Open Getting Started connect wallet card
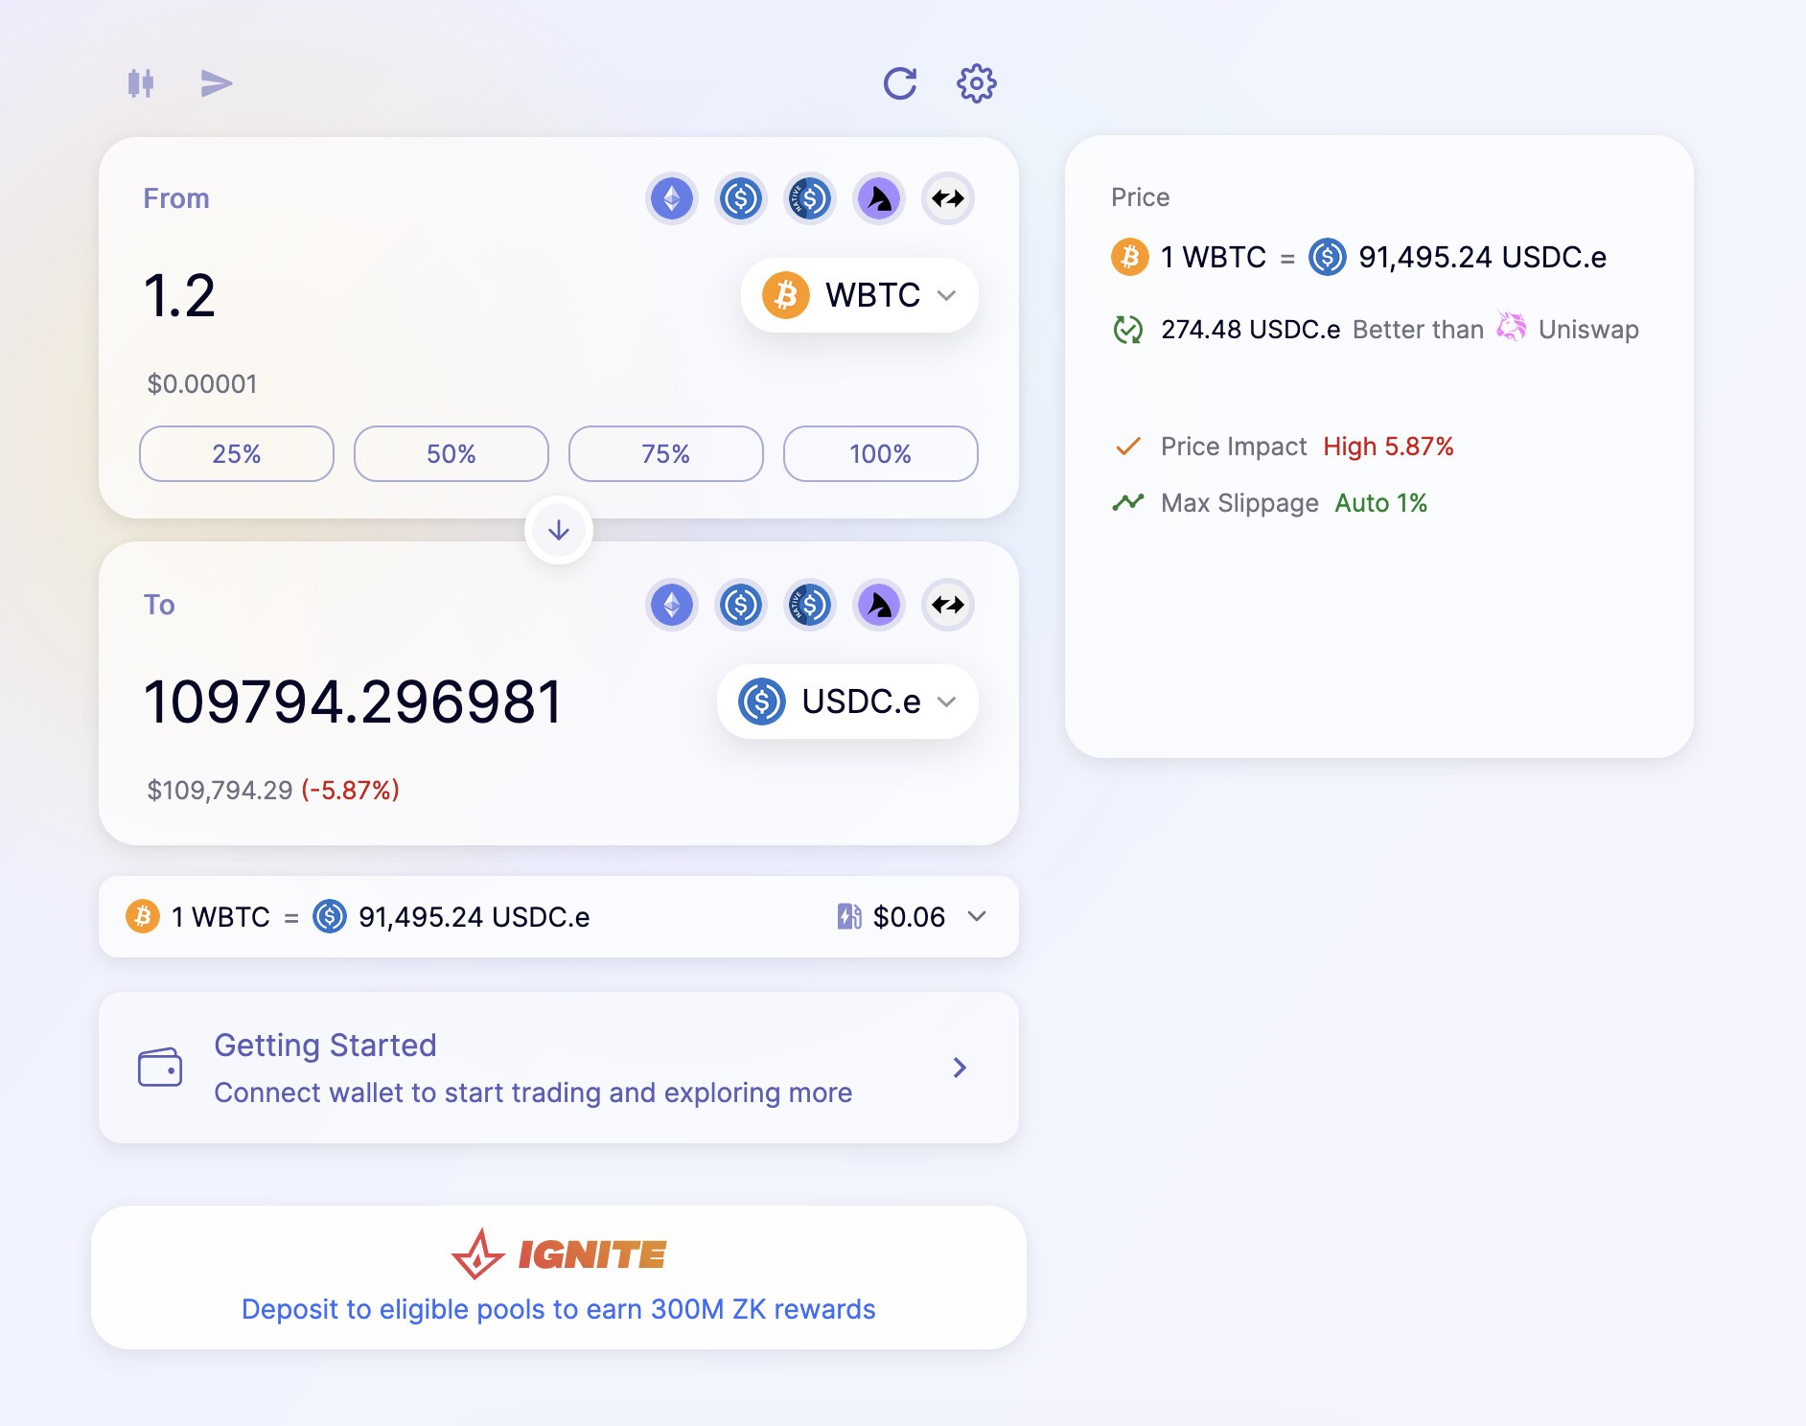Viewport: 1806px width, 1426px height. [559, 1068]
